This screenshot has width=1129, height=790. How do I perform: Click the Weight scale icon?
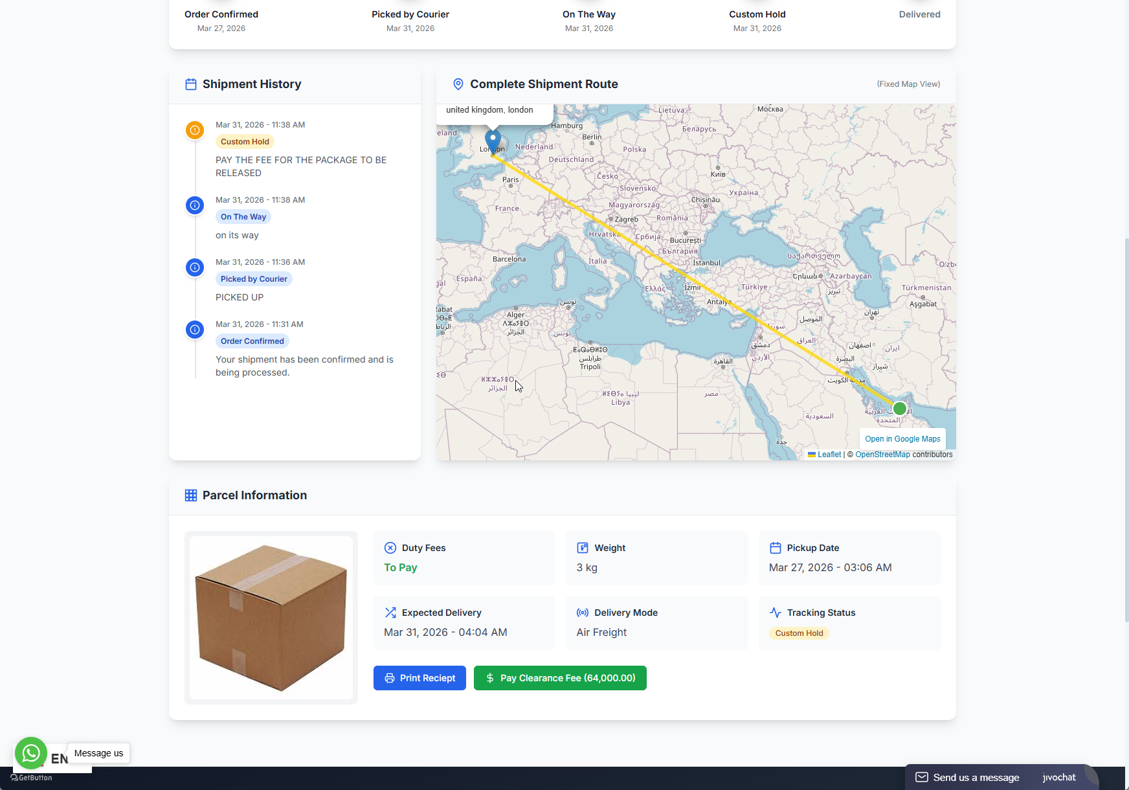(583, 548)
